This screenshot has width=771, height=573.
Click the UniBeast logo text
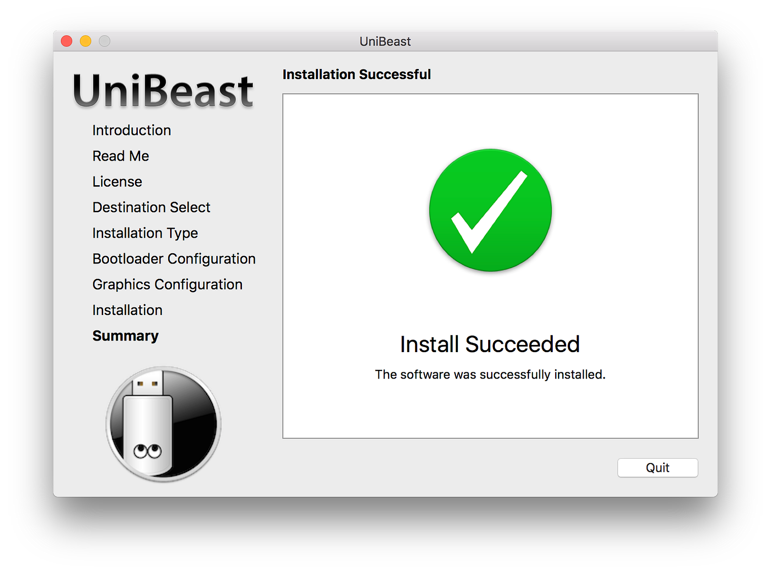(163, 91)
